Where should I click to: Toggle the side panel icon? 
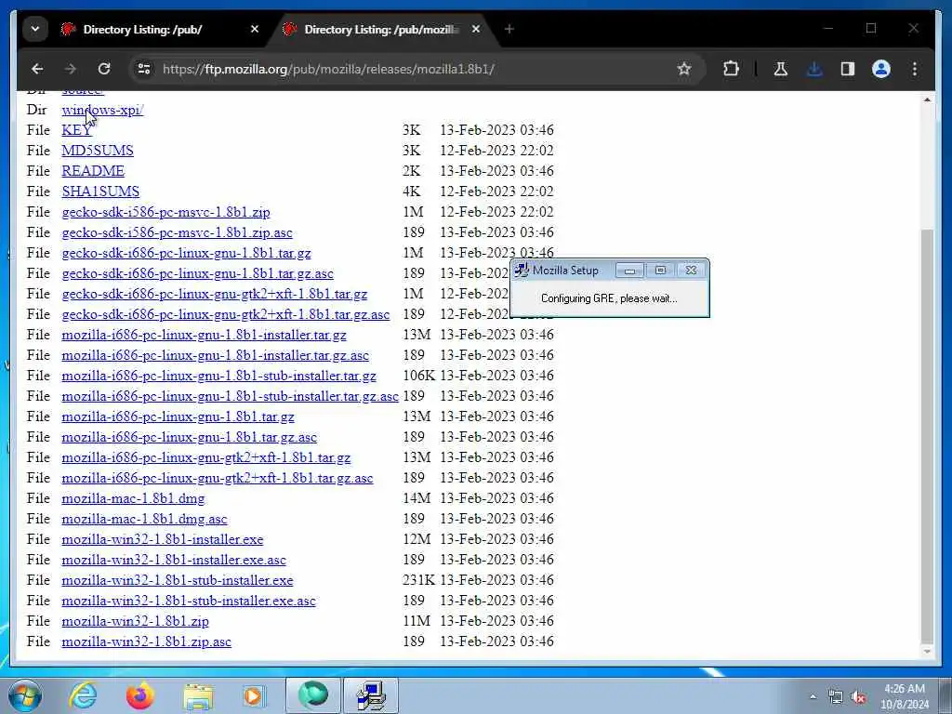pos(848,69)
